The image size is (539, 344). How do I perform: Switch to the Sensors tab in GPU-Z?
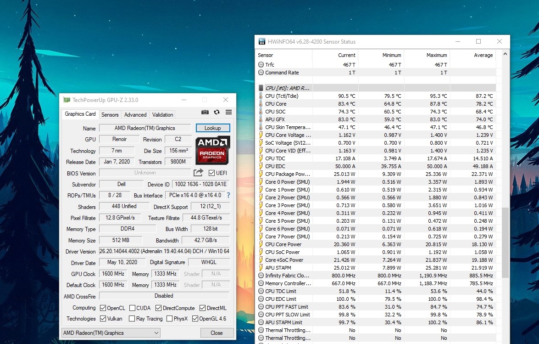pos(110,114)
